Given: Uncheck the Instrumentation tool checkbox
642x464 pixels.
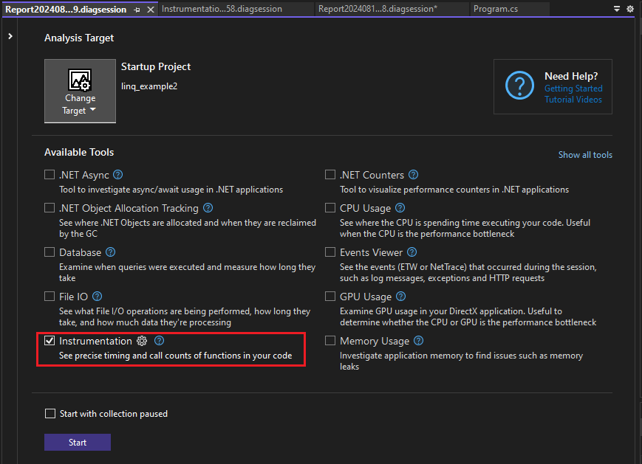Looking at the screenshot, I should (x=49, y=341).
